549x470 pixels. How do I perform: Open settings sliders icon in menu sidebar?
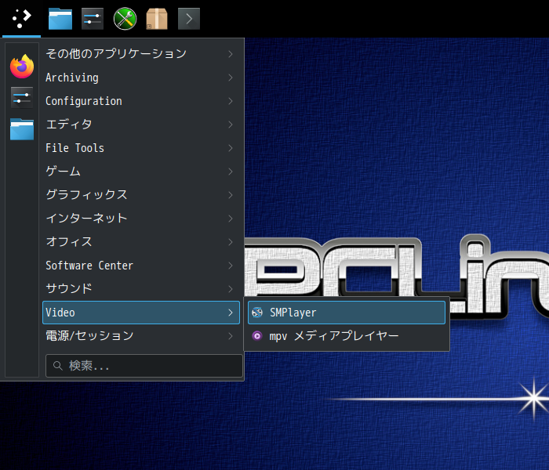click(x=22, y=98)
